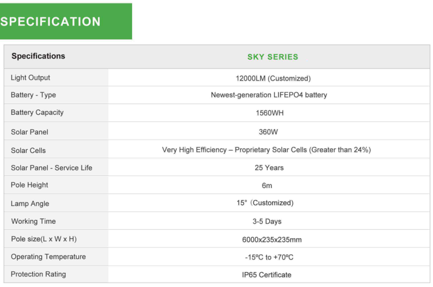This screenshot has height=287, width=433.
Task: Click the 25 Years value
Action: point(269,168)
